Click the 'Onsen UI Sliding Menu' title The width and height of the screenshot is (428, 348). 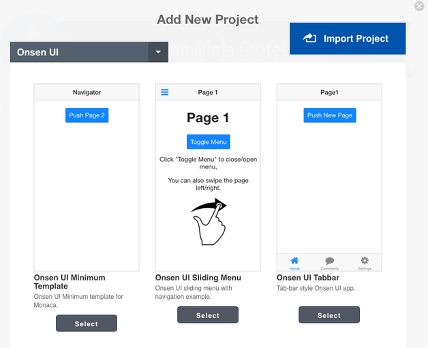[198, 278]
